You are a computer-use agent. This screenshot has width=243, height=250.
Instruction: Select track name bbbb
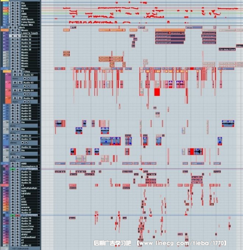point(24,204)
